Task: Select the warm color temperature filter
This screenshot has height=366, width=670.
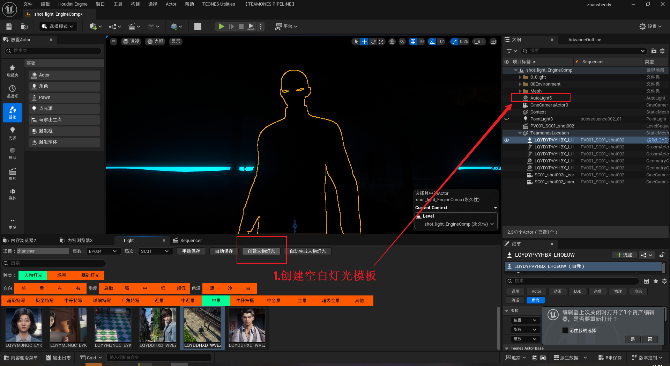Action: point(212,288)
